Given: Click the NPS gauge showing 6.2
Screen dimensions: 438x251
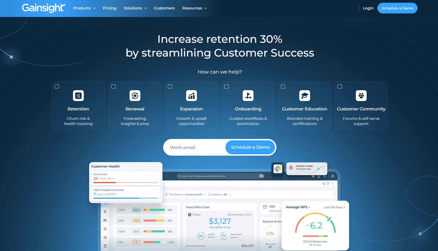Looking at the screenshot, I should [315, 223].
